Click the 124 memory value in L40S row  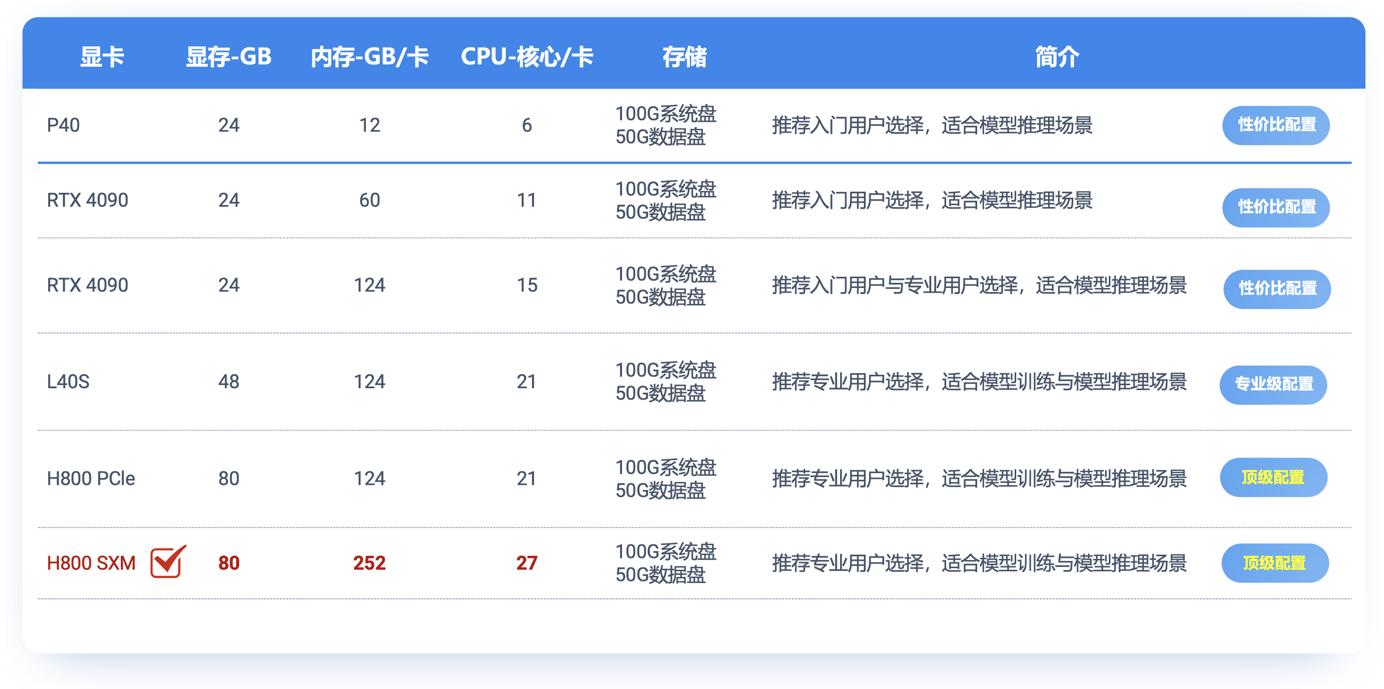[369, 382]
